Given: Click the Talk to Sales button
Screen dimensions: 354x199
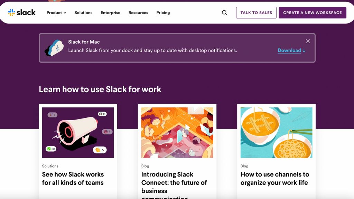Looking at the screenshot, I should click(x=256, y=12).
